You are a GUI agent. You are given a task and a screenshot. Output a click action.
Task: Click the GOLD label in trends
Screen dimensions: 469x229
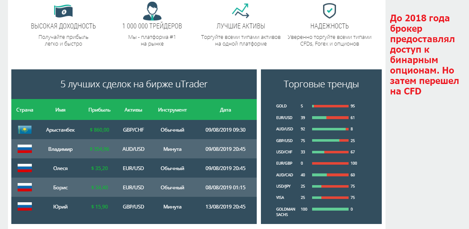pos(281,106)
